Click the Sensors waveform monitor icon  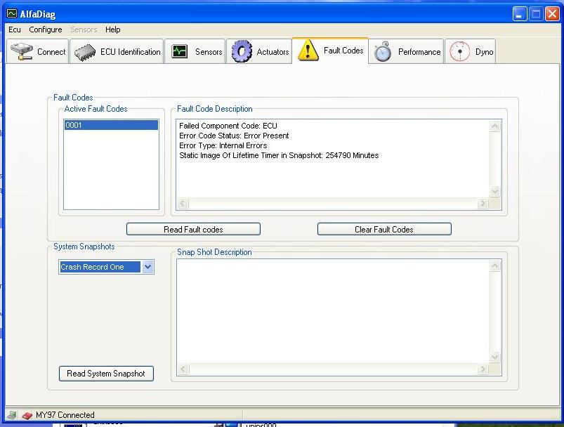[x=180, y=51]
